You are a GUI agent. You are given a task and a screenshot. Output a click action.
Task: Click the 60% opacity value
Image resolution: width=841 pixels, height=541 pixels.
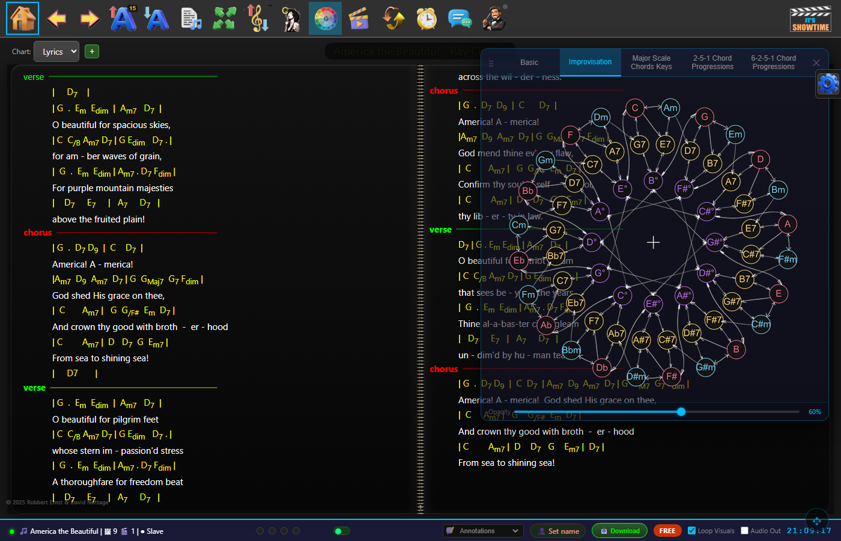(815, 412)
